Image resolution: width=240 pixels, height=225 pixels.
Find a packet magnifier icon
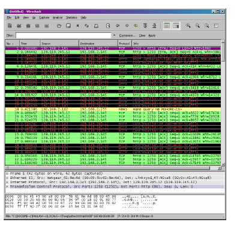(x=108, y=26)
